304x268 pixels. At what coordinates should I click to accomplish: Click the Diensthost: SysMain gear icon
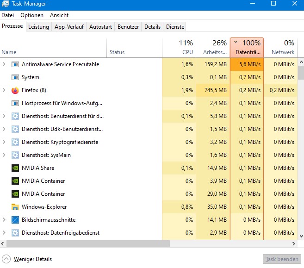tap(15, 155)
